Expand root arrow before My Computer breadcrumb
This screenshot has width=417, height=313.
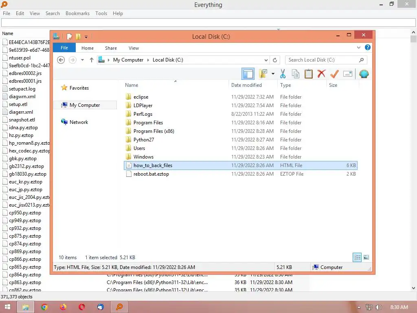pyautogui.click(x=108, y=60)
